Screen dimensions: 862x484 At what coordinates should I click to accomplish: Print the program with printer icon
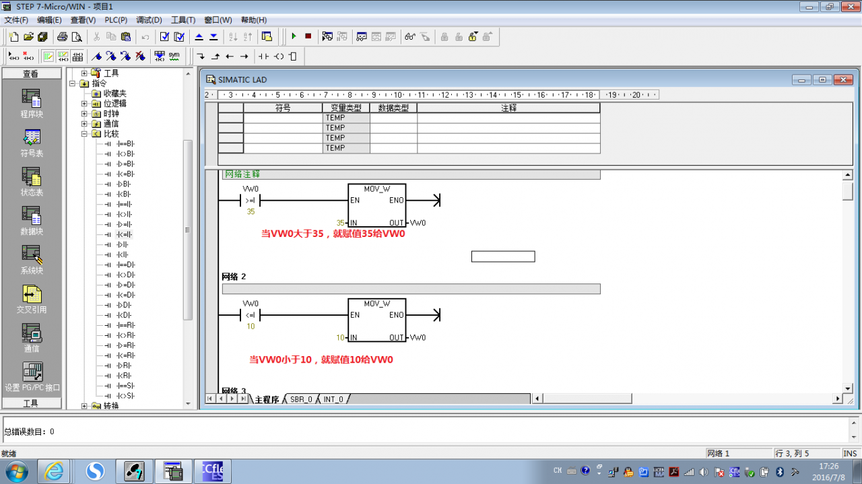pyautogui.click(x=63, y=36)
